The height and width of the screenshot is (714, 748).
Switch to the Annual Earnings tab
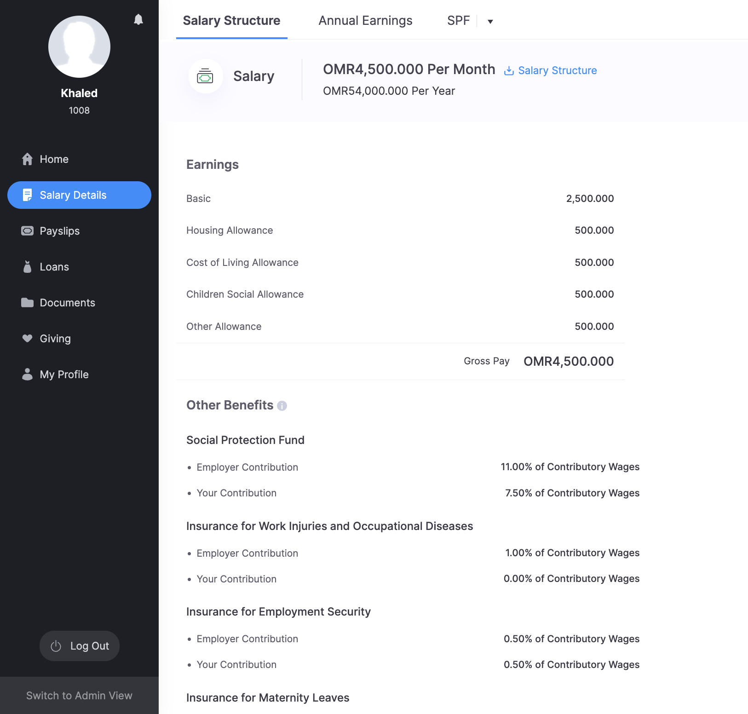click(365, 21)
